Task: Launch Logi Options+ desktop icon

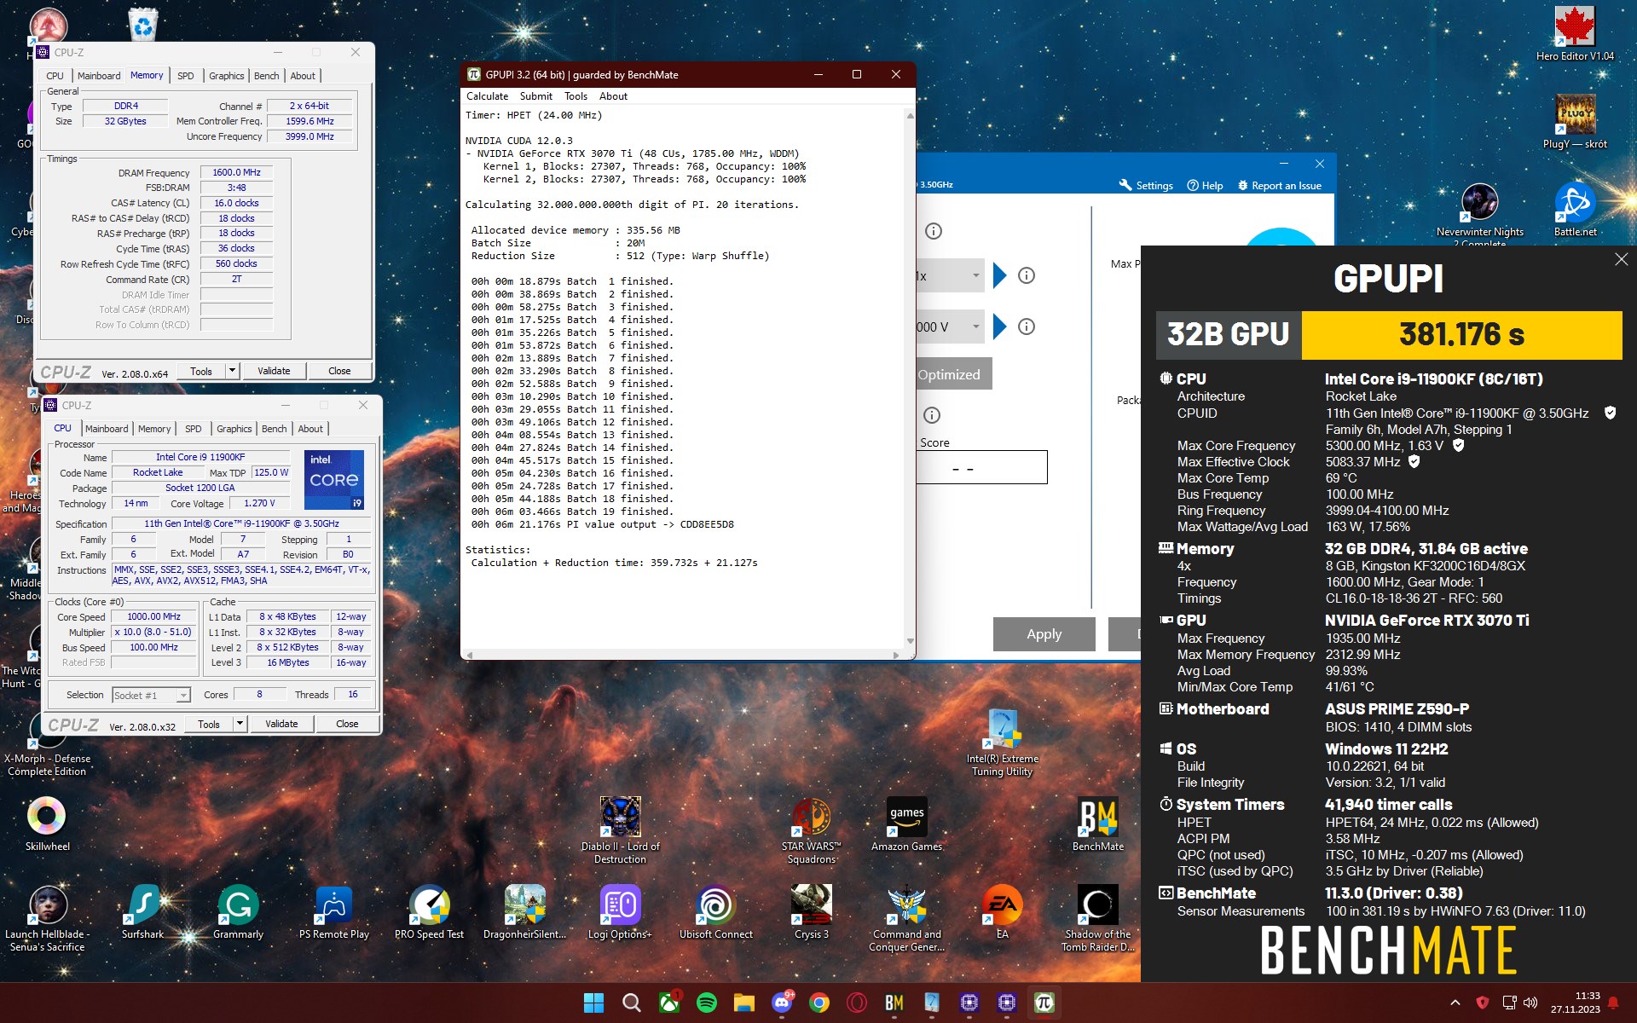Action: (x=620, y=911)
